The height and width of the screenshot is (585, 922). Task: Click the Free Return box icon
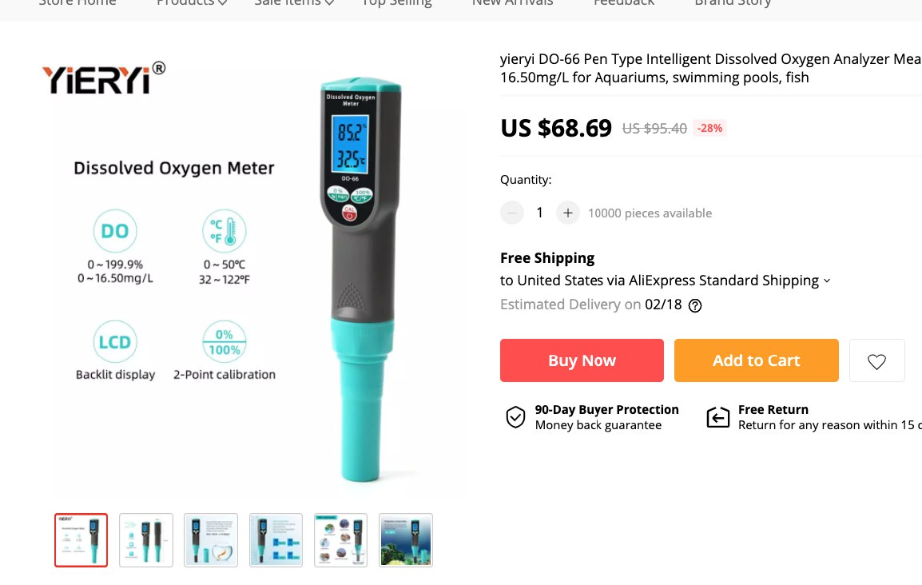coord(718,417)
